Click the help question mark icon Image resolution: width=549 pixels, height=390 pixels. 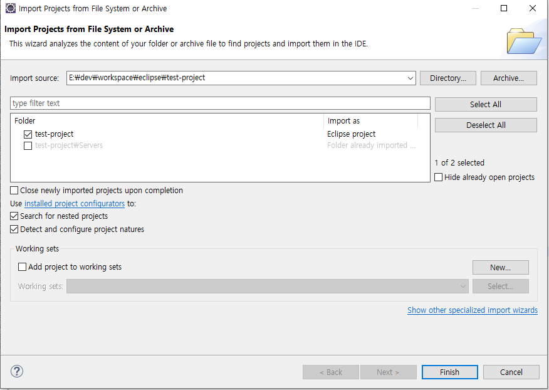click(17, 371)
